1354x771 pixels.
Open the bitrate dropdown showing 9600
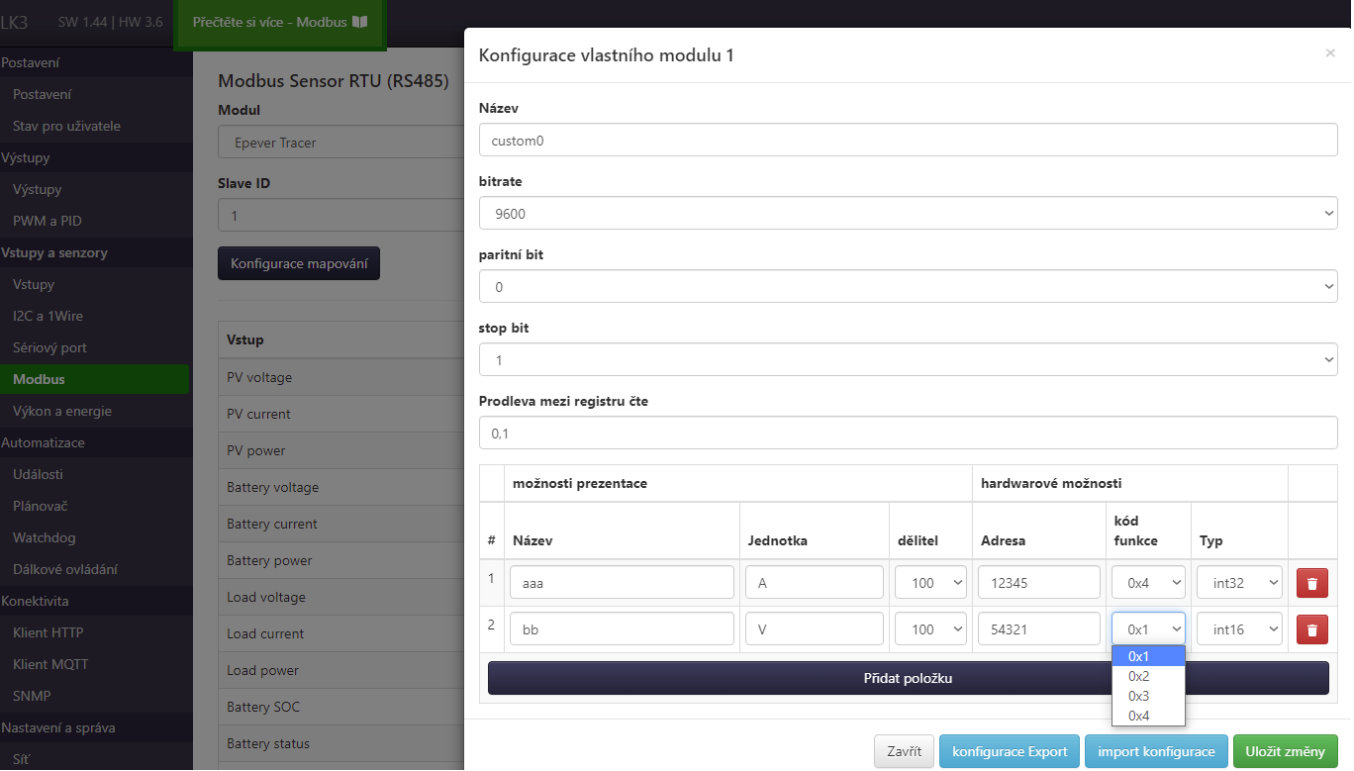coord(908,213)
